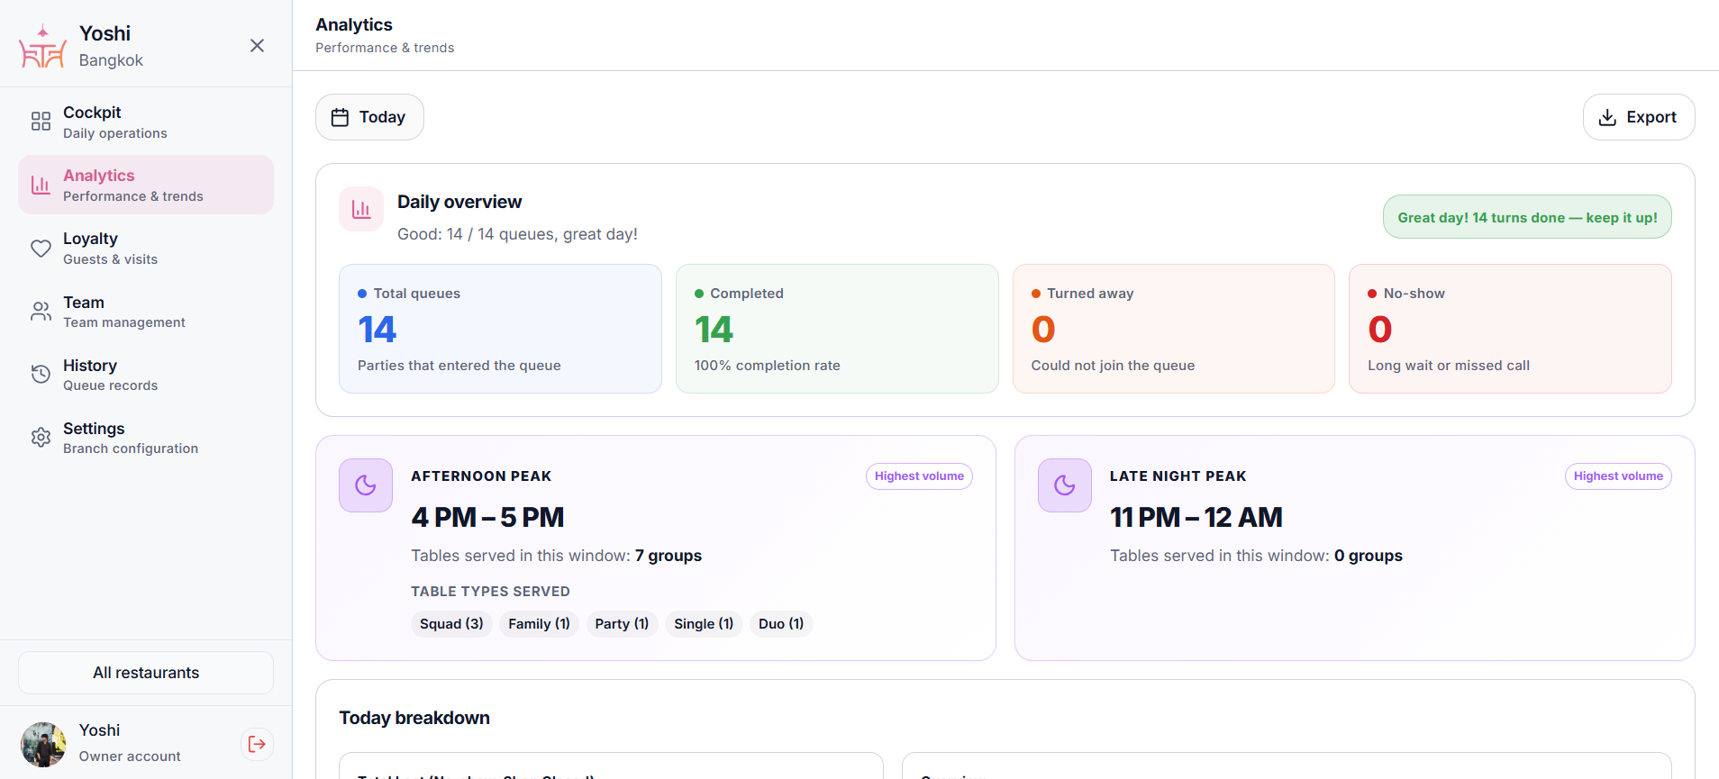Click the logout icon next to Owner account

point(257,744)
